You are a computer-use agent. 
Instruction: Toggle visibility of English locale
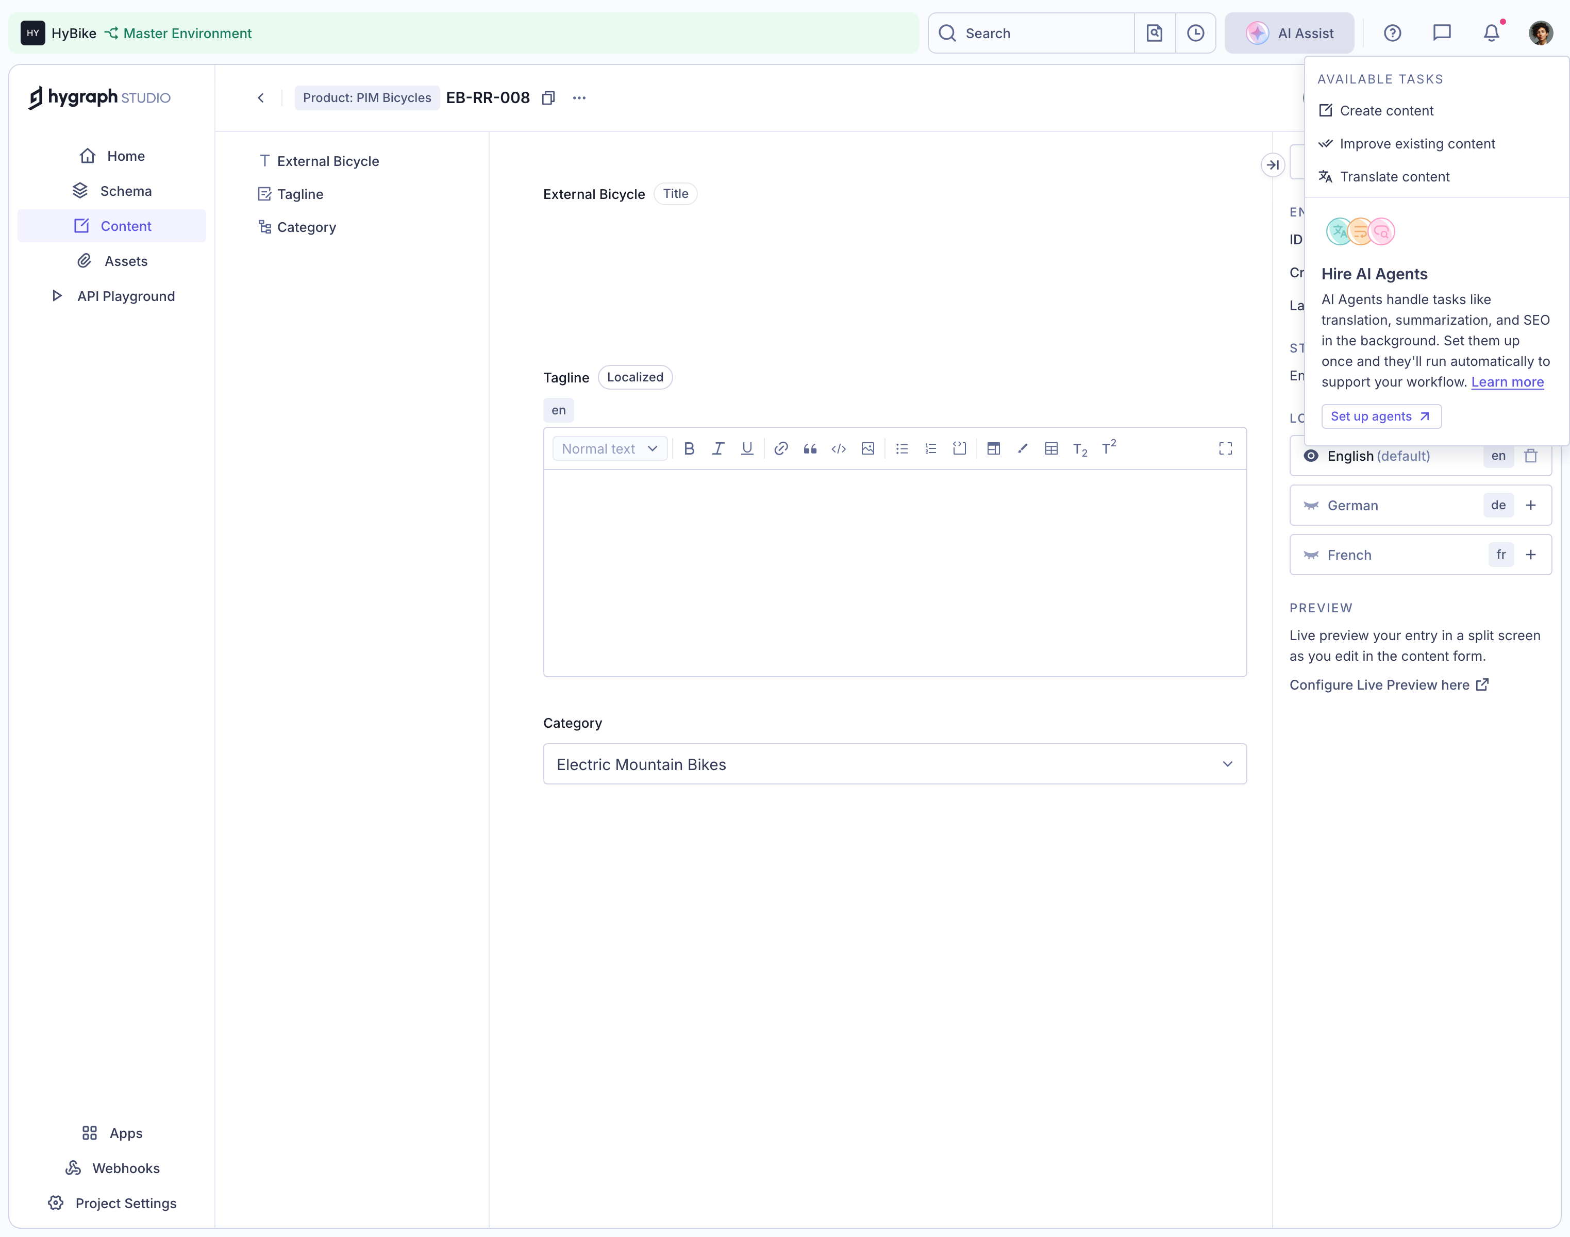click(1311, 456)
